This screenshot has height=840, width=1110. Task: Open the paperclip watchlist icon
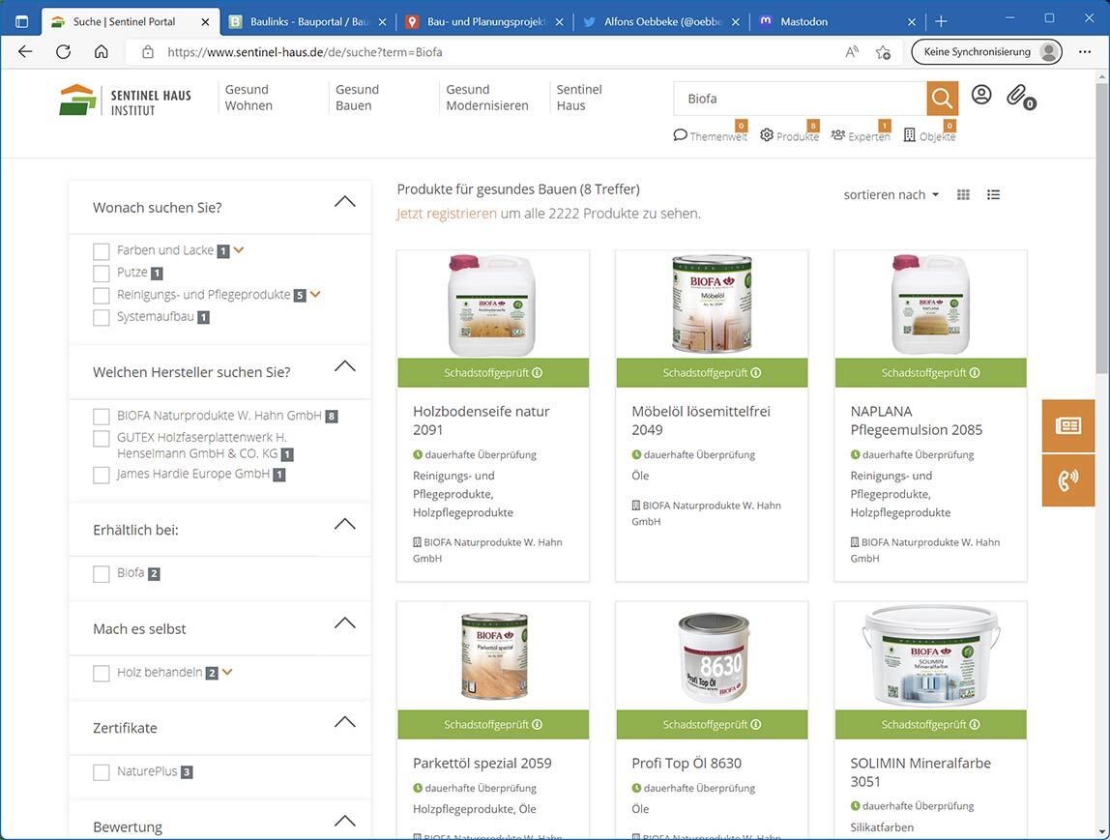point(1020,97)
